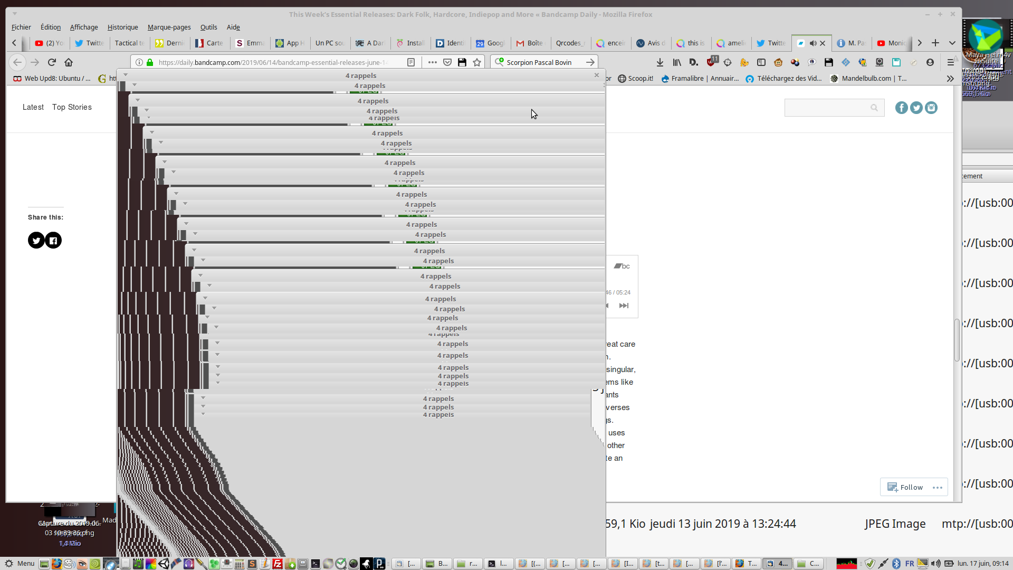Show more bookmarks toolbar items chevron
Image resolution: width=1013 pixels, height=570 pixels.
click(950, 79)
